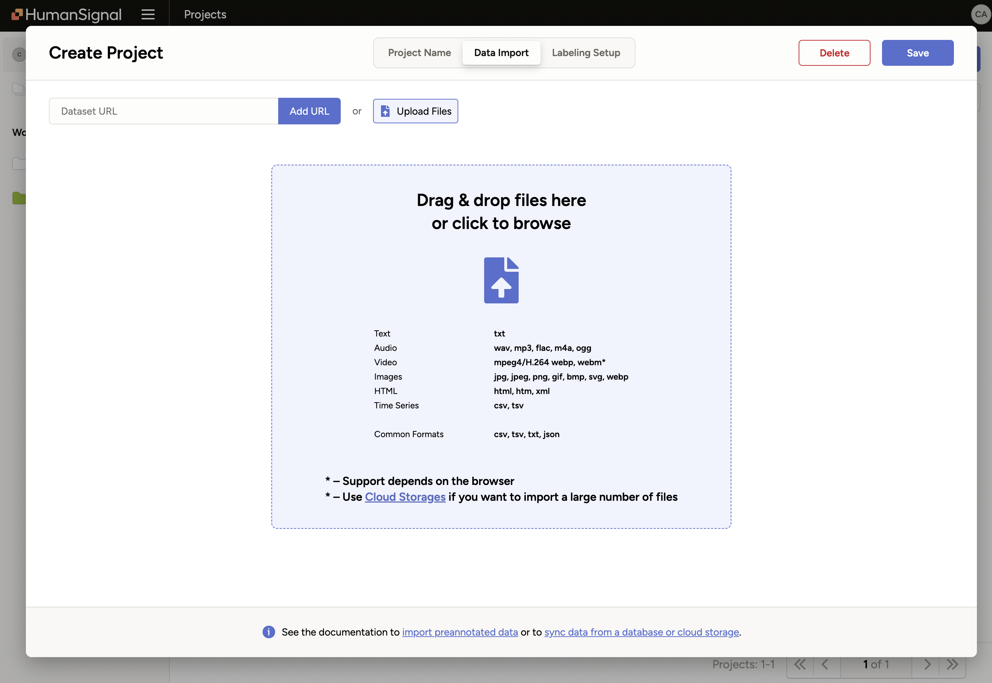Click the Upload Files icon button

click(385, 111)
